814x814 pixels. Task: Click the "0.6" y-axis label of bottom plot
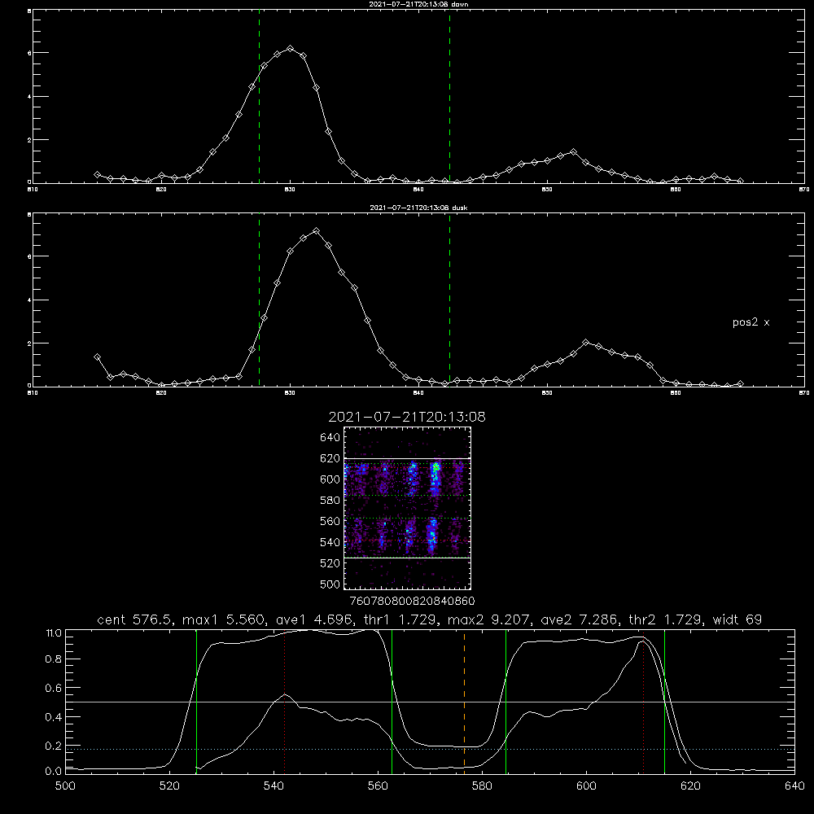(54, 688)
